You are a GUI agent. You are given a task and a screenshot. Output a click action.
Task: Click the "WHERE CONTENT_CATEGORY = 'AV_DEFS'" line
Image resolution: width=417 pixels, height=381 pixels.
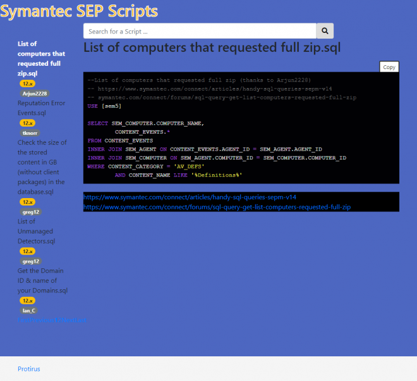[146, 166]
